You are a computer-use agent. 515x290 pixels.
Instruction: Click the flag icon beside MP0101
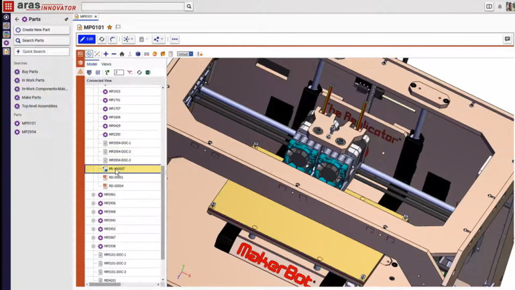(x=118, y=28)
